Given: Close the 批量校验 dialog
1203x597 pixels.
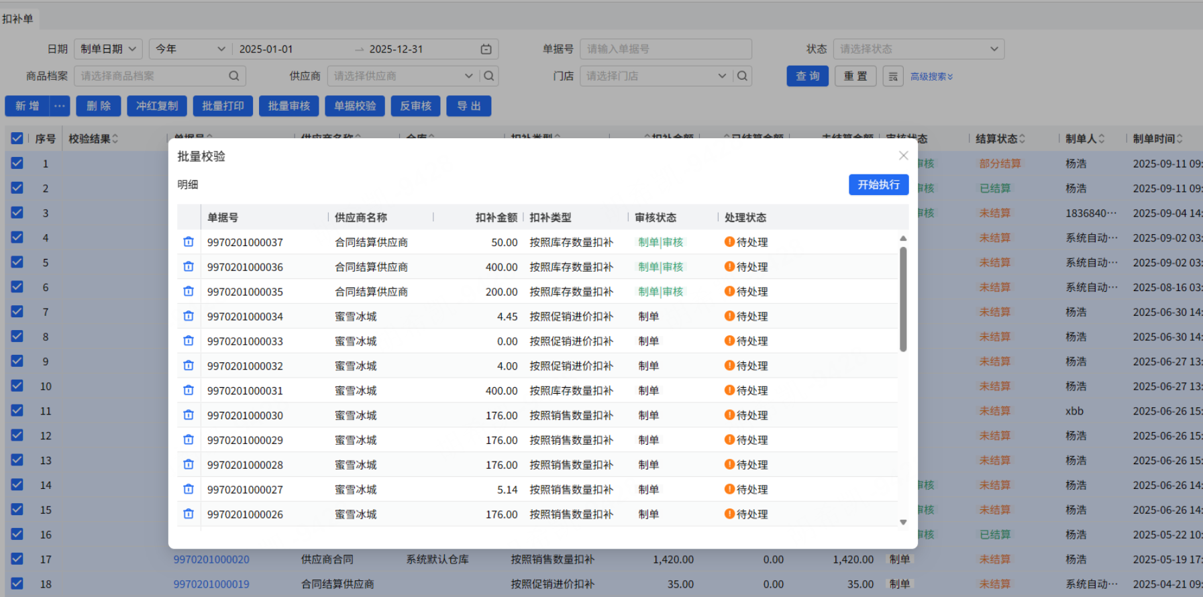Looking at the screenshot, I should pyautogui.click(x=903, y=156).
